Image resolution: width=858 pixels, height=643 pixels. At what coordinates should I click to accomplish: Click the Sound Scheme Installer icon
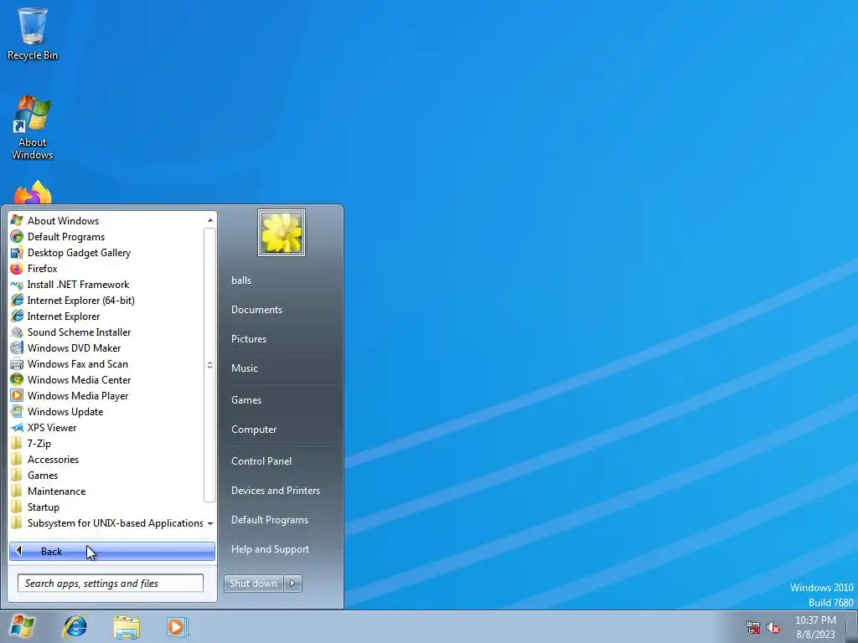click(x=17, y=332)
